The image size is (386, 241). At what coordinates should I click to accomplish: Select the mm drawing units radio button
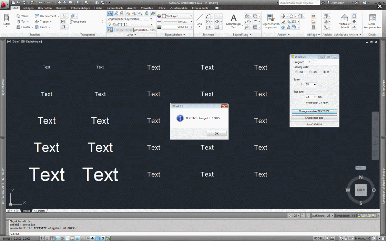click(297, 72)
